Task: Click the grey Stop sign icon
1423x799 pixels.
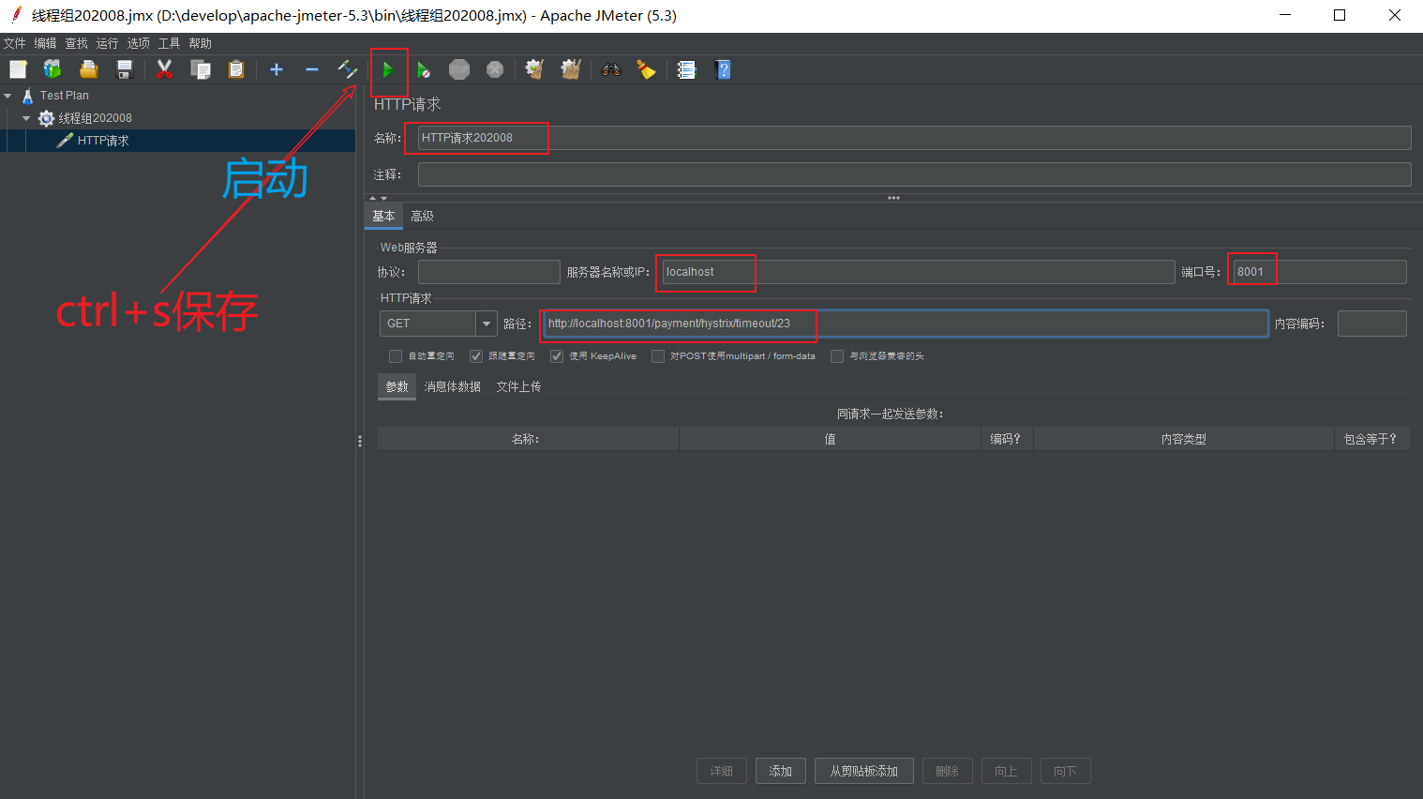Action: click(x=459, y=69)
